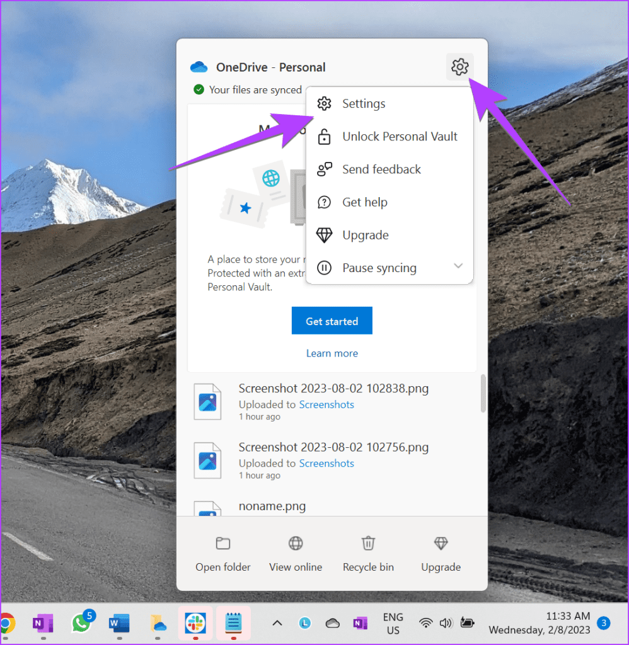Open the notification badge showing 3
The height and width of the screenshot is (645, 629).
click(x=604, y=623)
